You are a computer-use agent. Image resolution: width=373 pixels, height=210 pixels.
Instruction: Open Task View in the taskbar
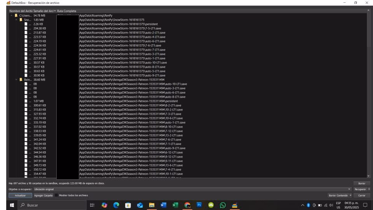(x=92, y=205)
